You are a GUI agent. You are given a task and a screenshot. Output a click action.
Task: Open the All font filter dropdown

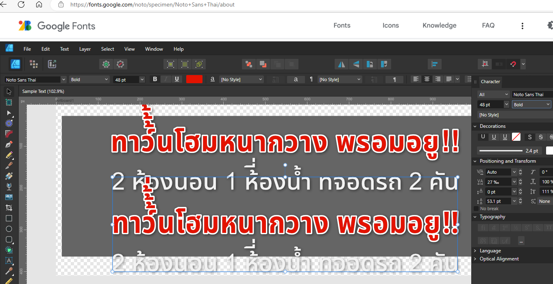(494, 95)
